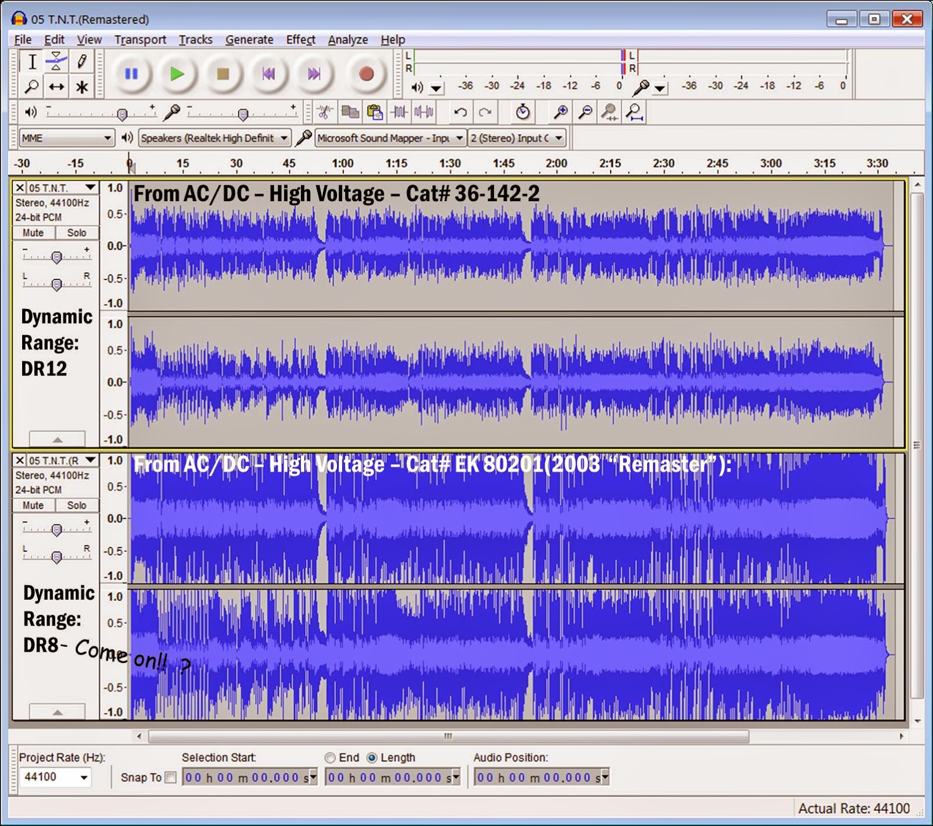Zoom out with the minus magnifier
Viewport: 933px width, 826px height.
pos(585,112)
